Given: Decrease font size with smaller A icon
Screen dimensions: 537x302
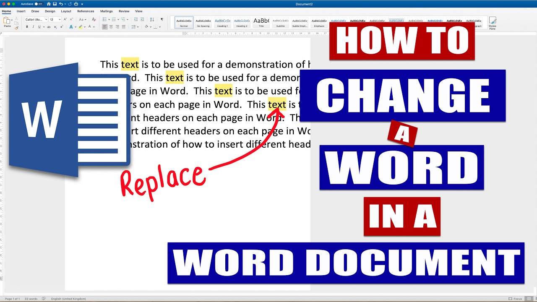Looking at the screenshot, I should coord(71,20).
